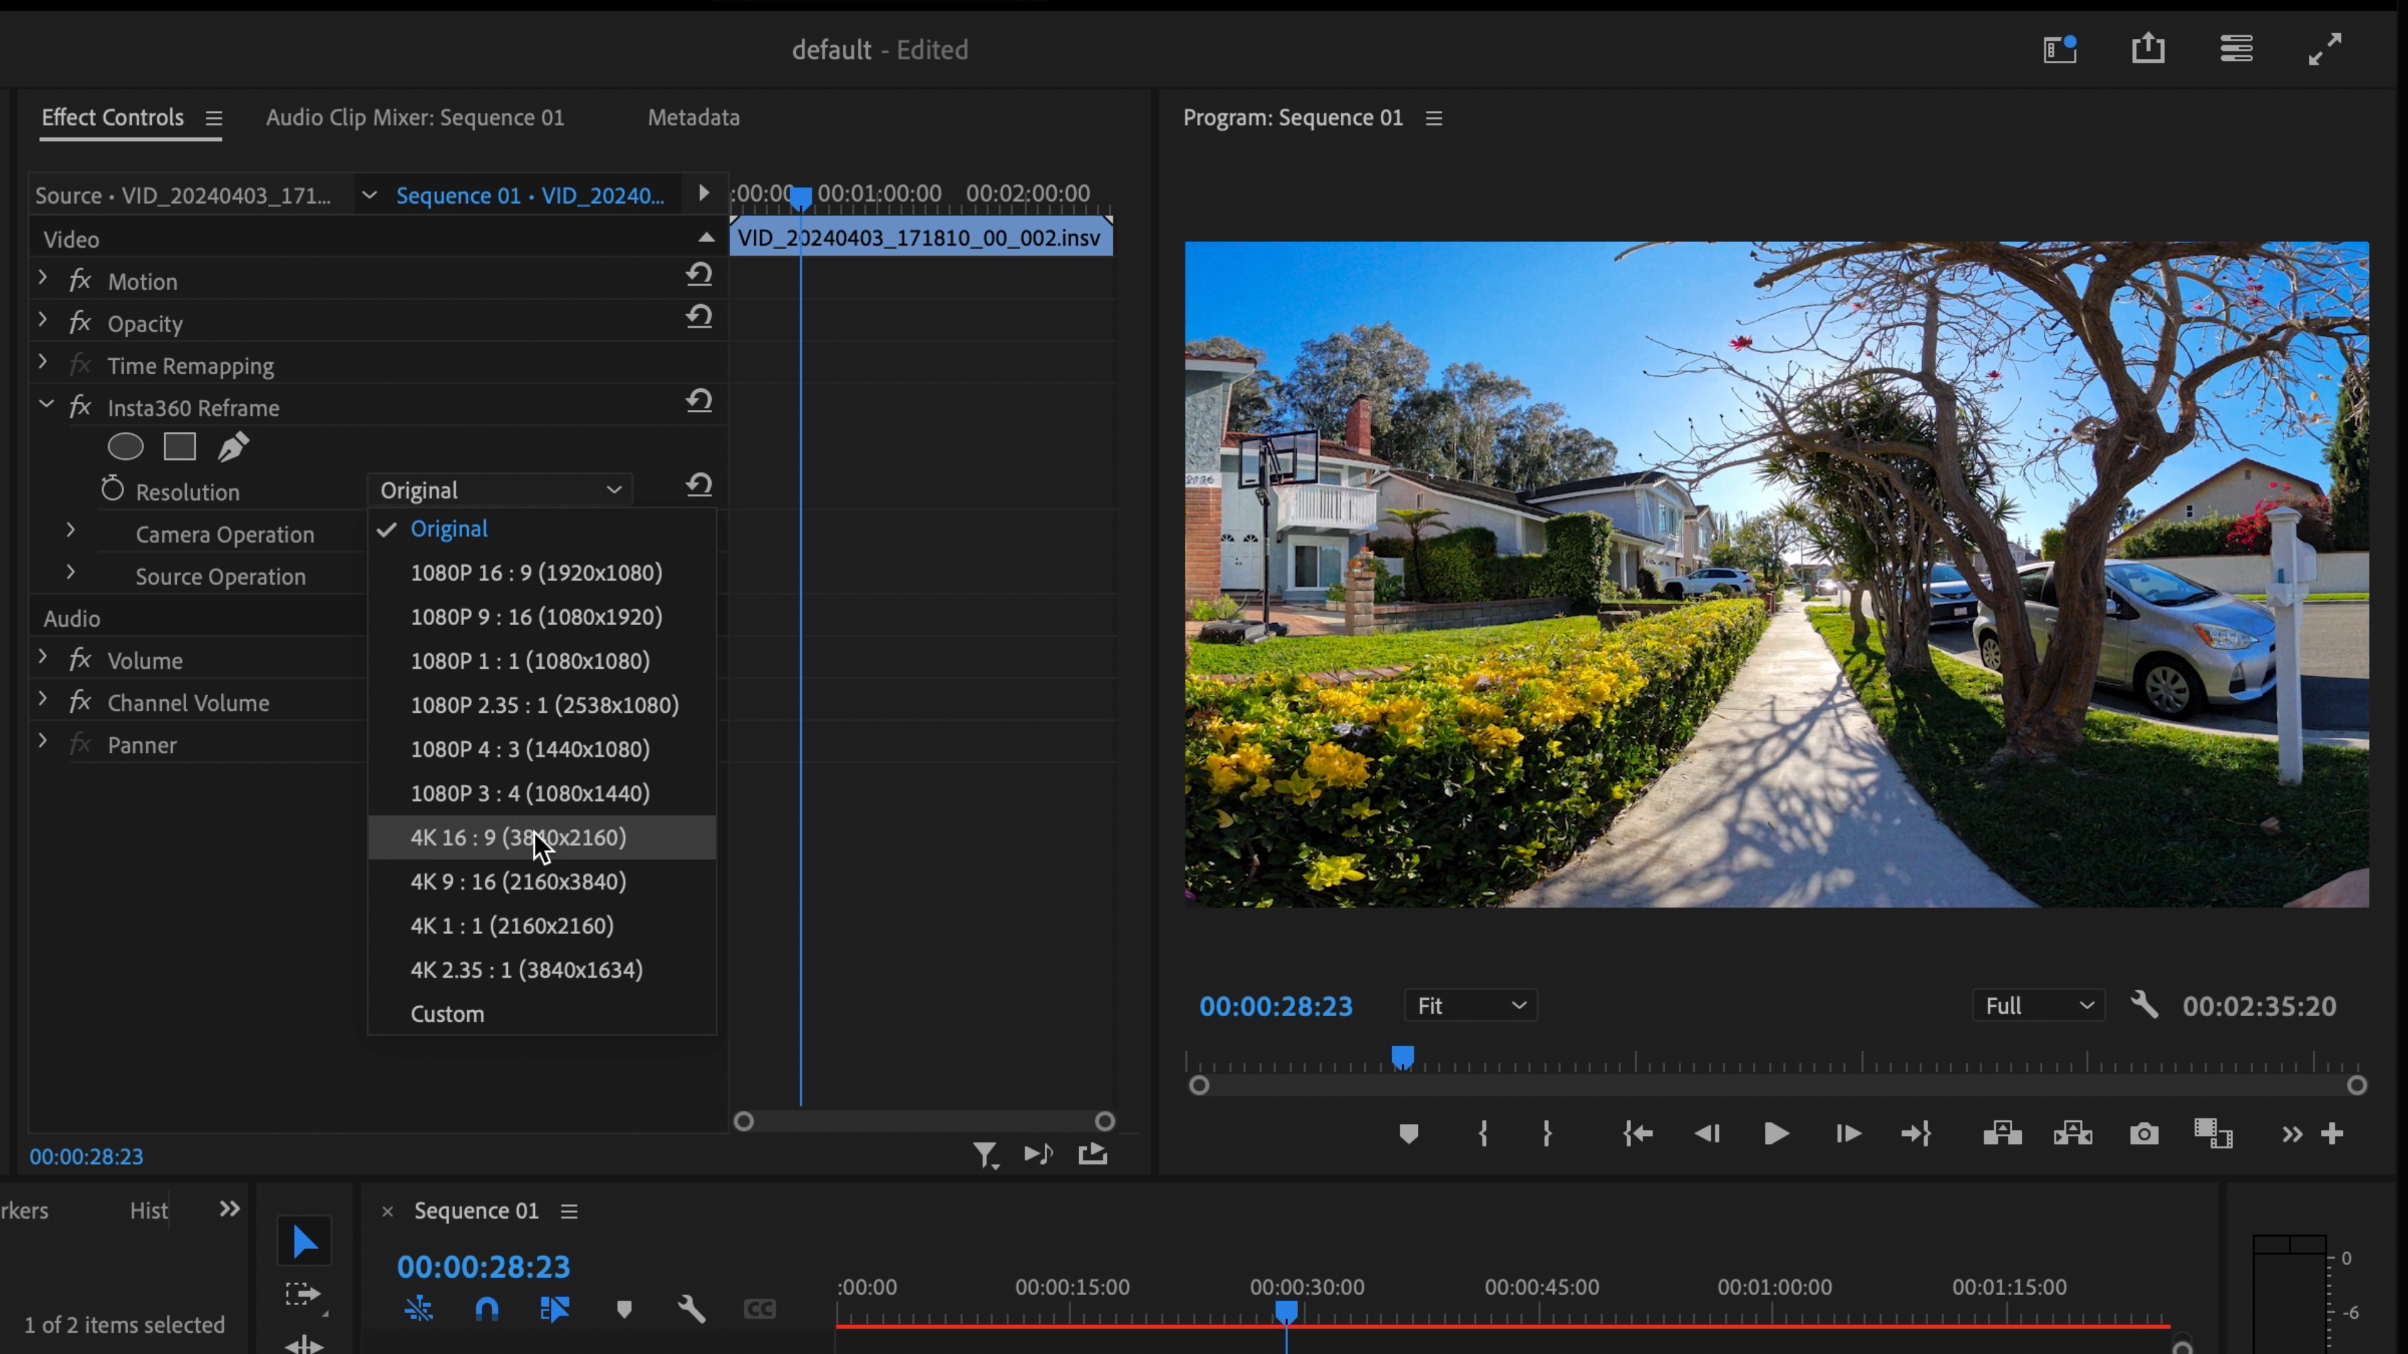The height and width of the screenshot is (1354, 2408).
Task: Choose 4K 16:9 resolution from list
Action: click(519, 837)
